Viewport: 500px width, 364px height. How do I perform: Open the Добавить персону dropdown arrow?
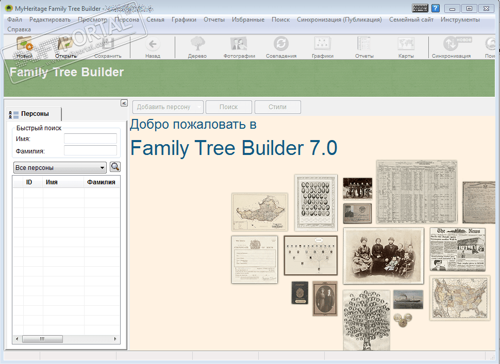pos(199,107)
